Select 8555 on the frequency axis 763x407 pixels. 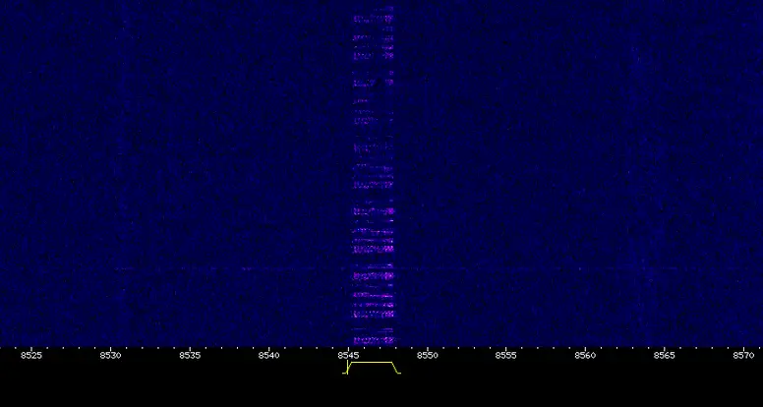(506, 355)
